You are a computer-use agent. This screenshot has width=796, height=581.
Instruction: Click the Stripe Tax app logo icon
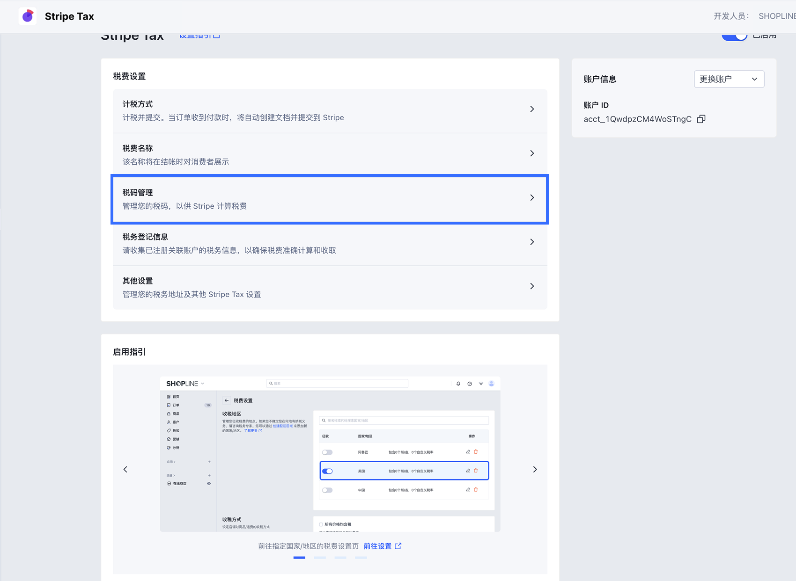coord(28,16)
